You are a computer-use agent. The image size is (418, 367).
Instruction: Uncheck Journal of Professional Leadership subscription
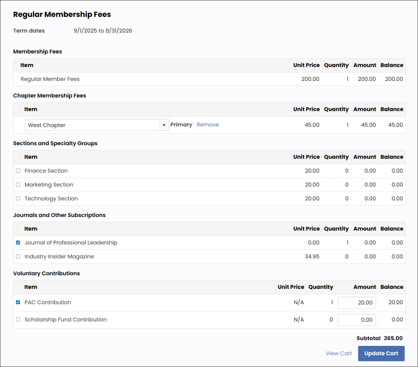pos(18,242)
